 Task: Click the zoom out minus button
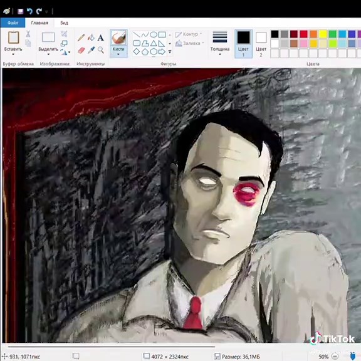click(335, 357)
